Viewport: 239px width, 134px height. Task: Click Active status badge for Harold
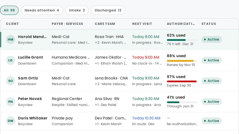click(212, 40)
